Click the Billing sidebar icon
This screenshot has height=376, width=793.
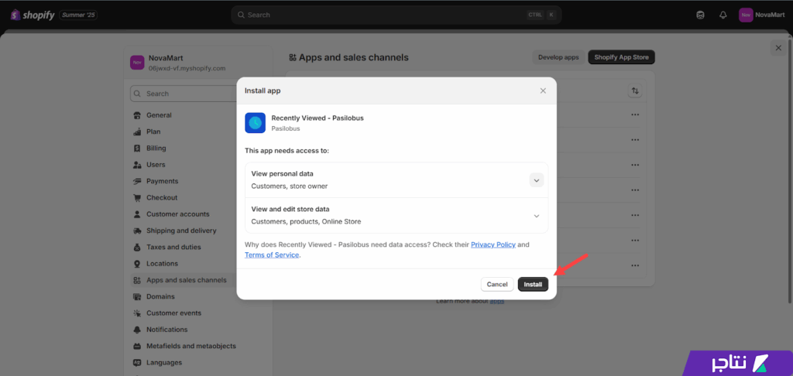136,148
